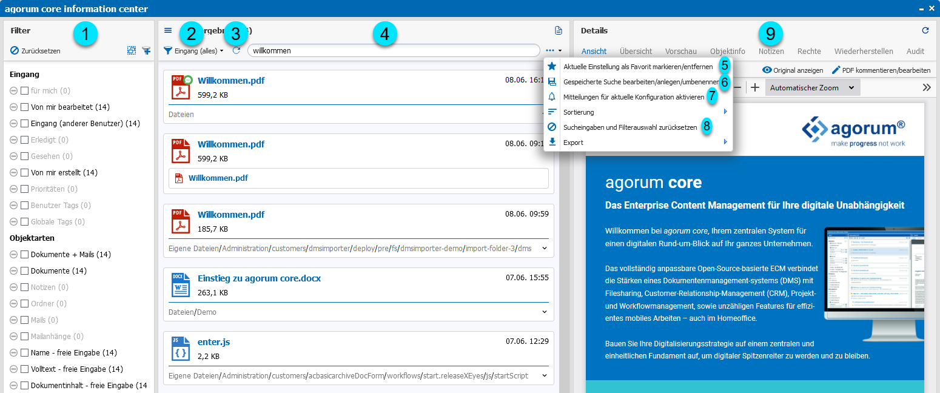
Task: Click the minus icon beside "Gesehen (0)"
Action: [x=14, y=156]
